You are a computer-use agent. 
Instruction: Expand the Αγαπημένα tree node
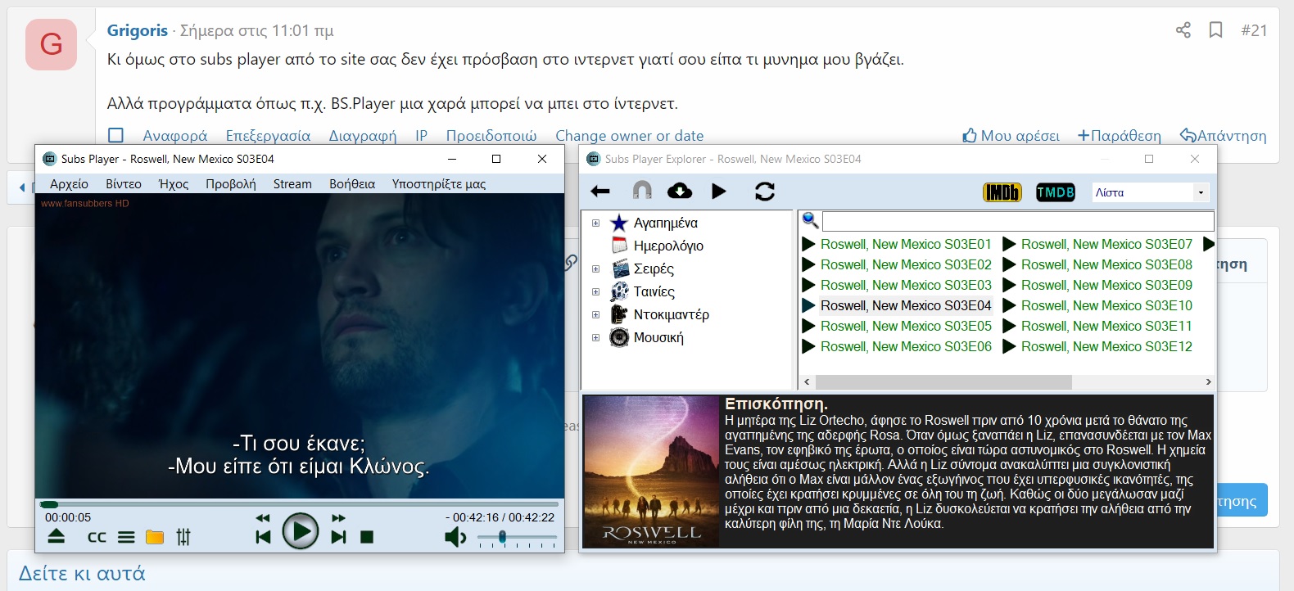(595, 223)
